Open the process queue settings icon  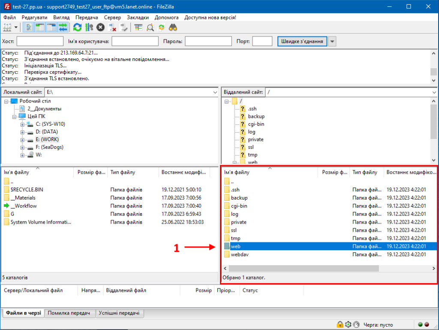tap(89, 27)
